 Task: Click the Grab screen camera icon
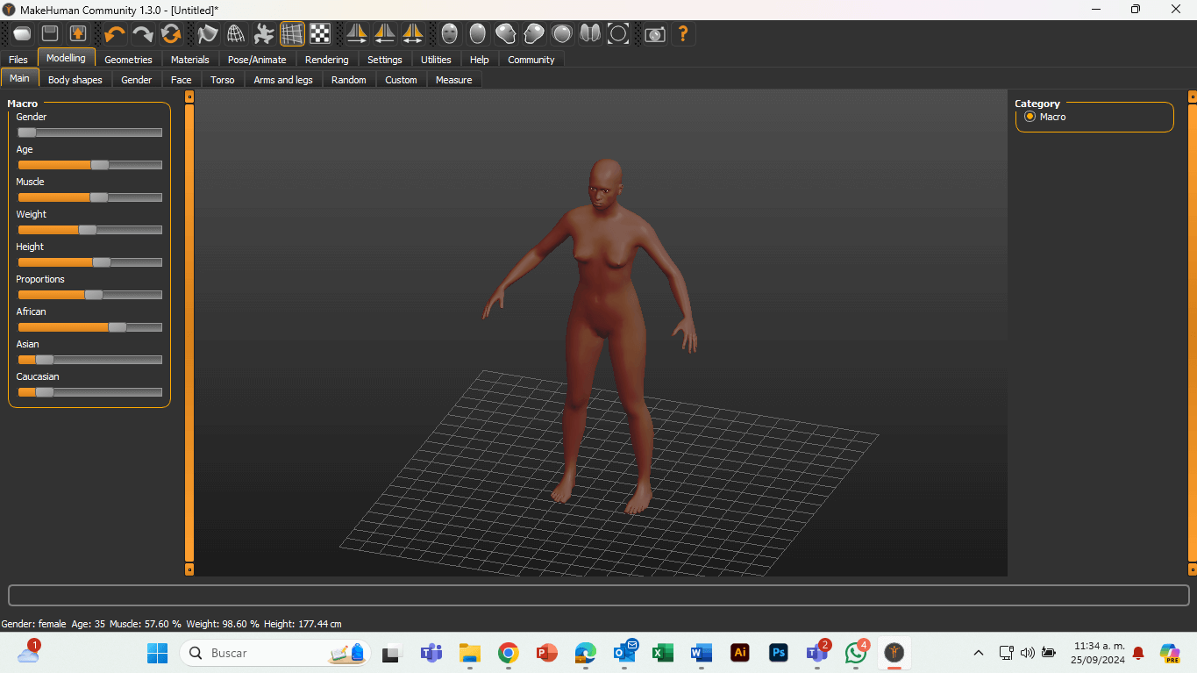(x=655, y=34)
